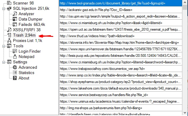Collapse the Settings tree node
The image size is (188, 116).
point(4,62)
